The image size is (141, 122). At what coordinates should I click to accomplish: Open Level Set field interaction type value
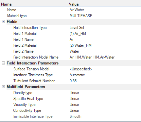click(77, 28)
